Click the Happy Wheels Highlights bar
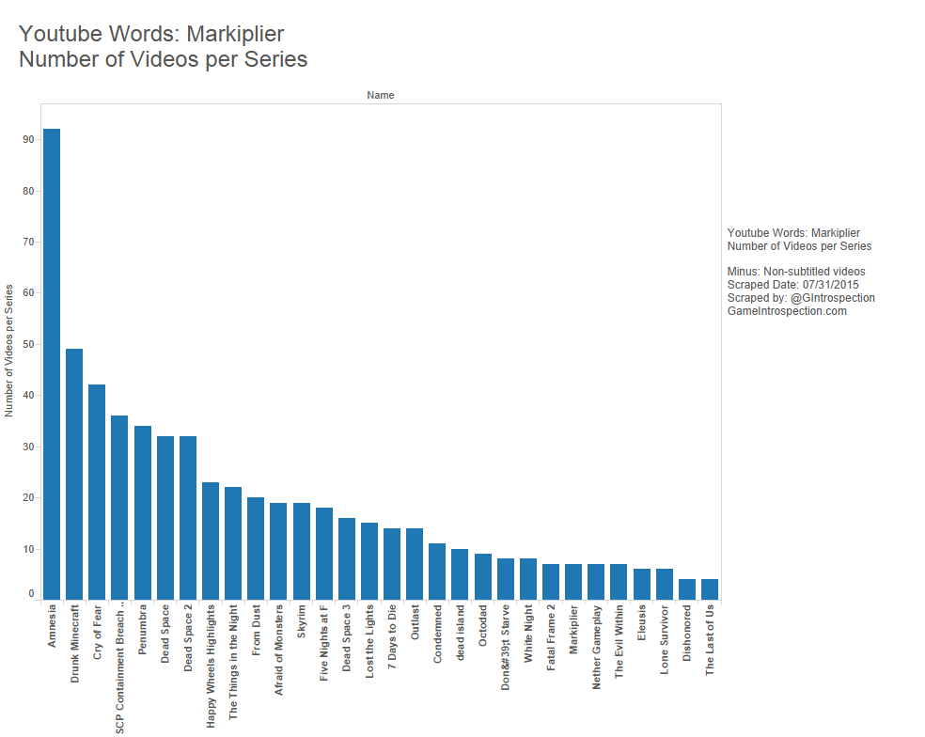 pos(211,541)
